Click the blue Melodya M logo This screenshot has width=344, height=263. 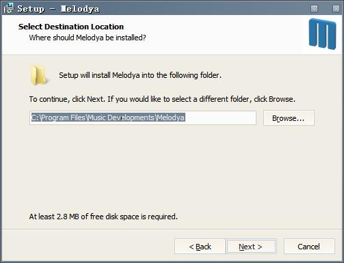click(322, 34)
